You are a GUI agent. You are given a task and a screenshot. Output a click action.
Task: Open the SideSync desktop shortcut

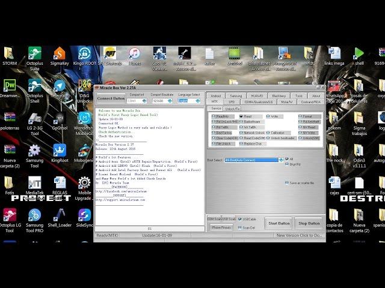coord(85,218)
